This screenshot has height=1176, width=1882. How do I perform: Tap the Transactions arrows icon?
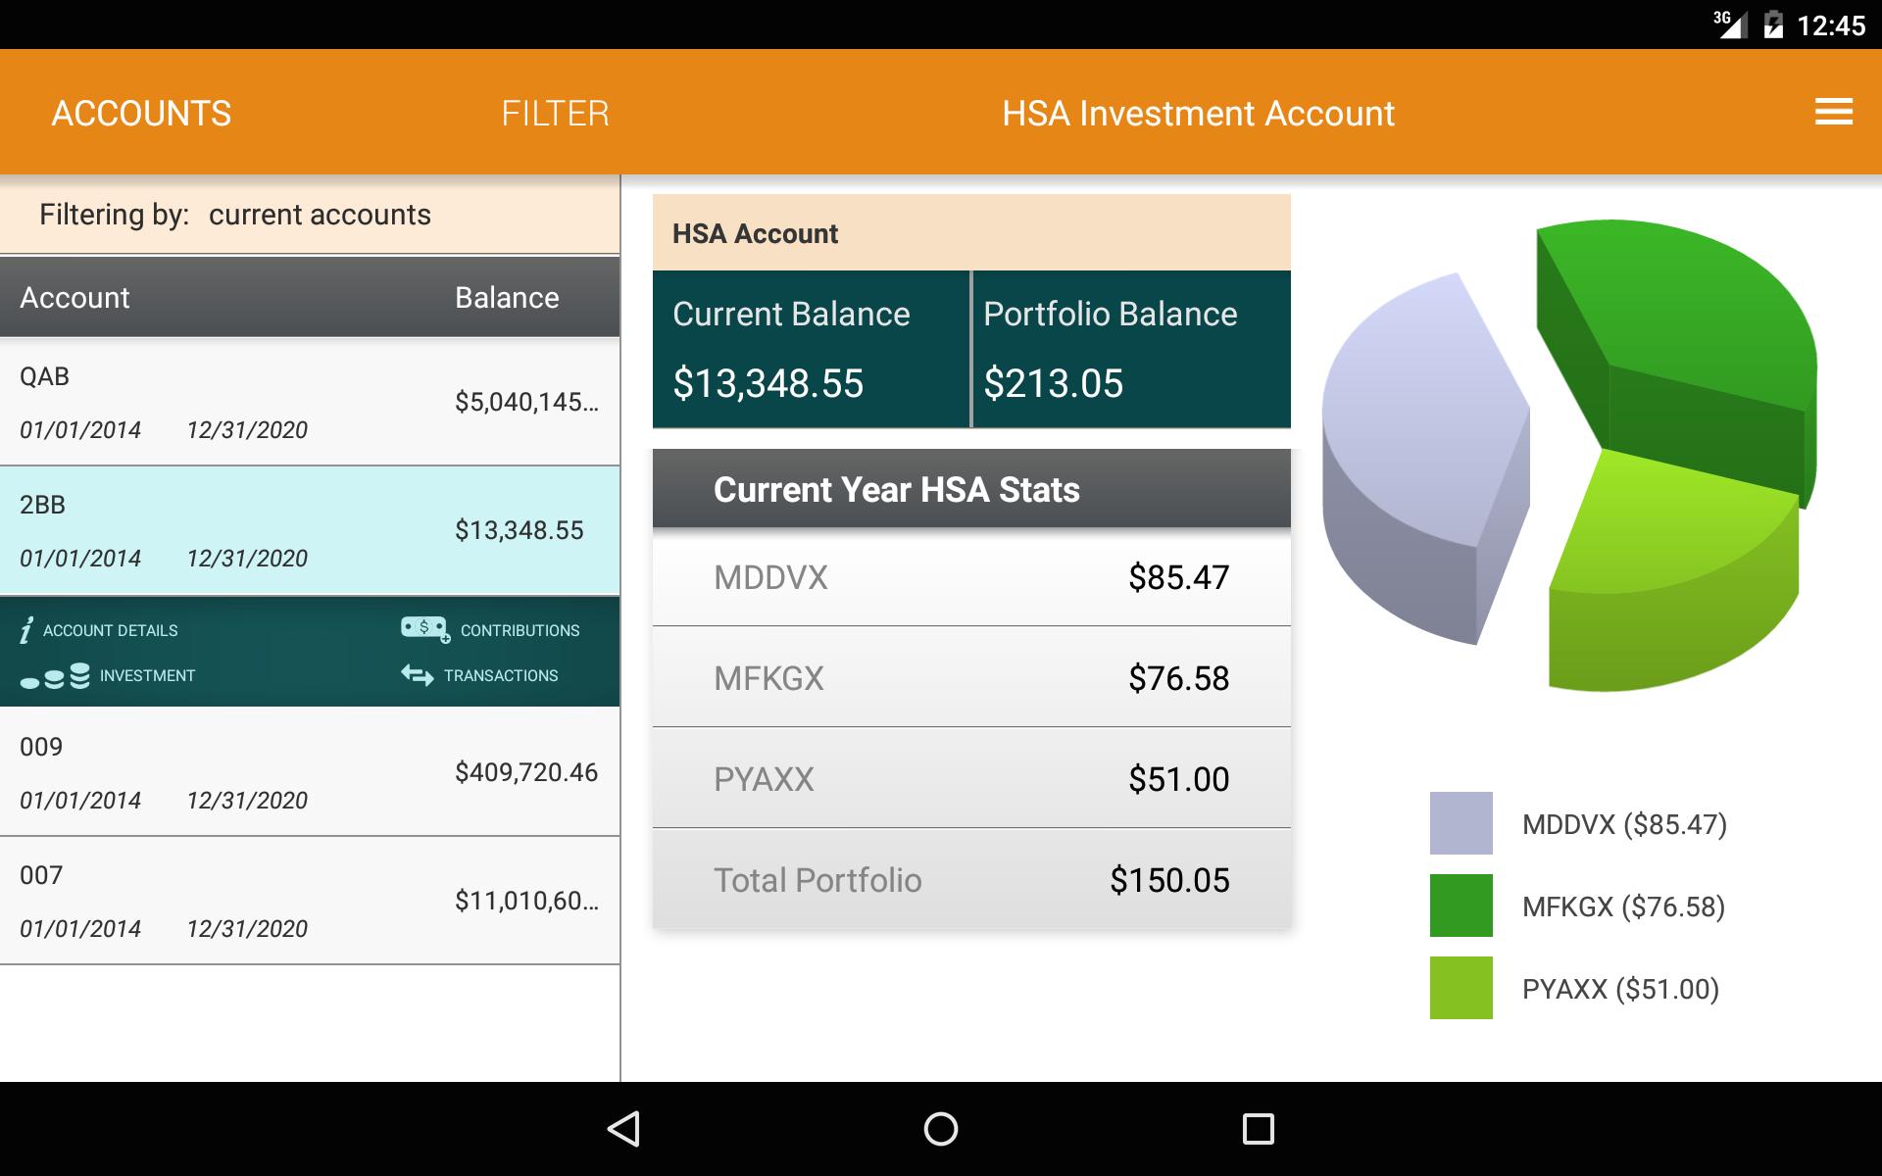click(418, 675)
